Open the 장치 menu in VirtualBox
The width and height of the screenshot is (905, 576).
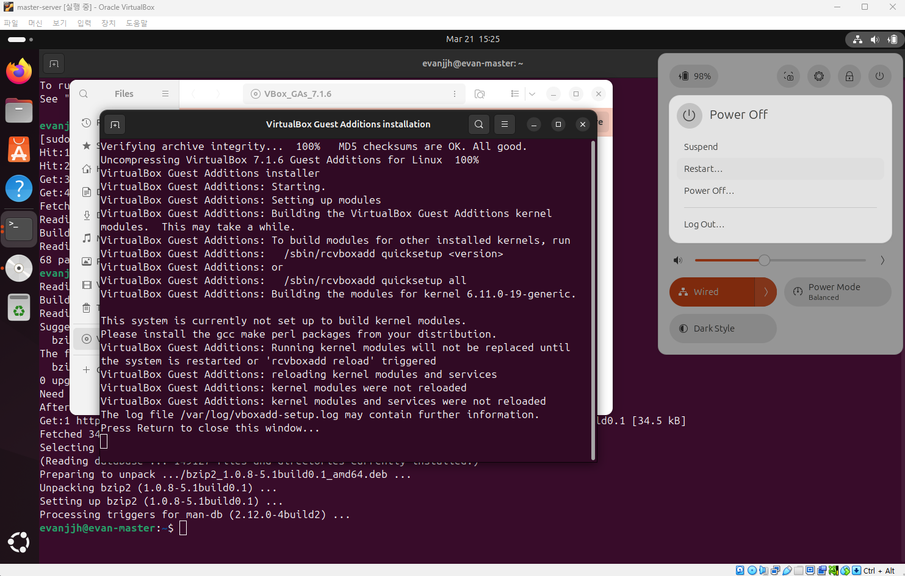(x=109, y=23)
